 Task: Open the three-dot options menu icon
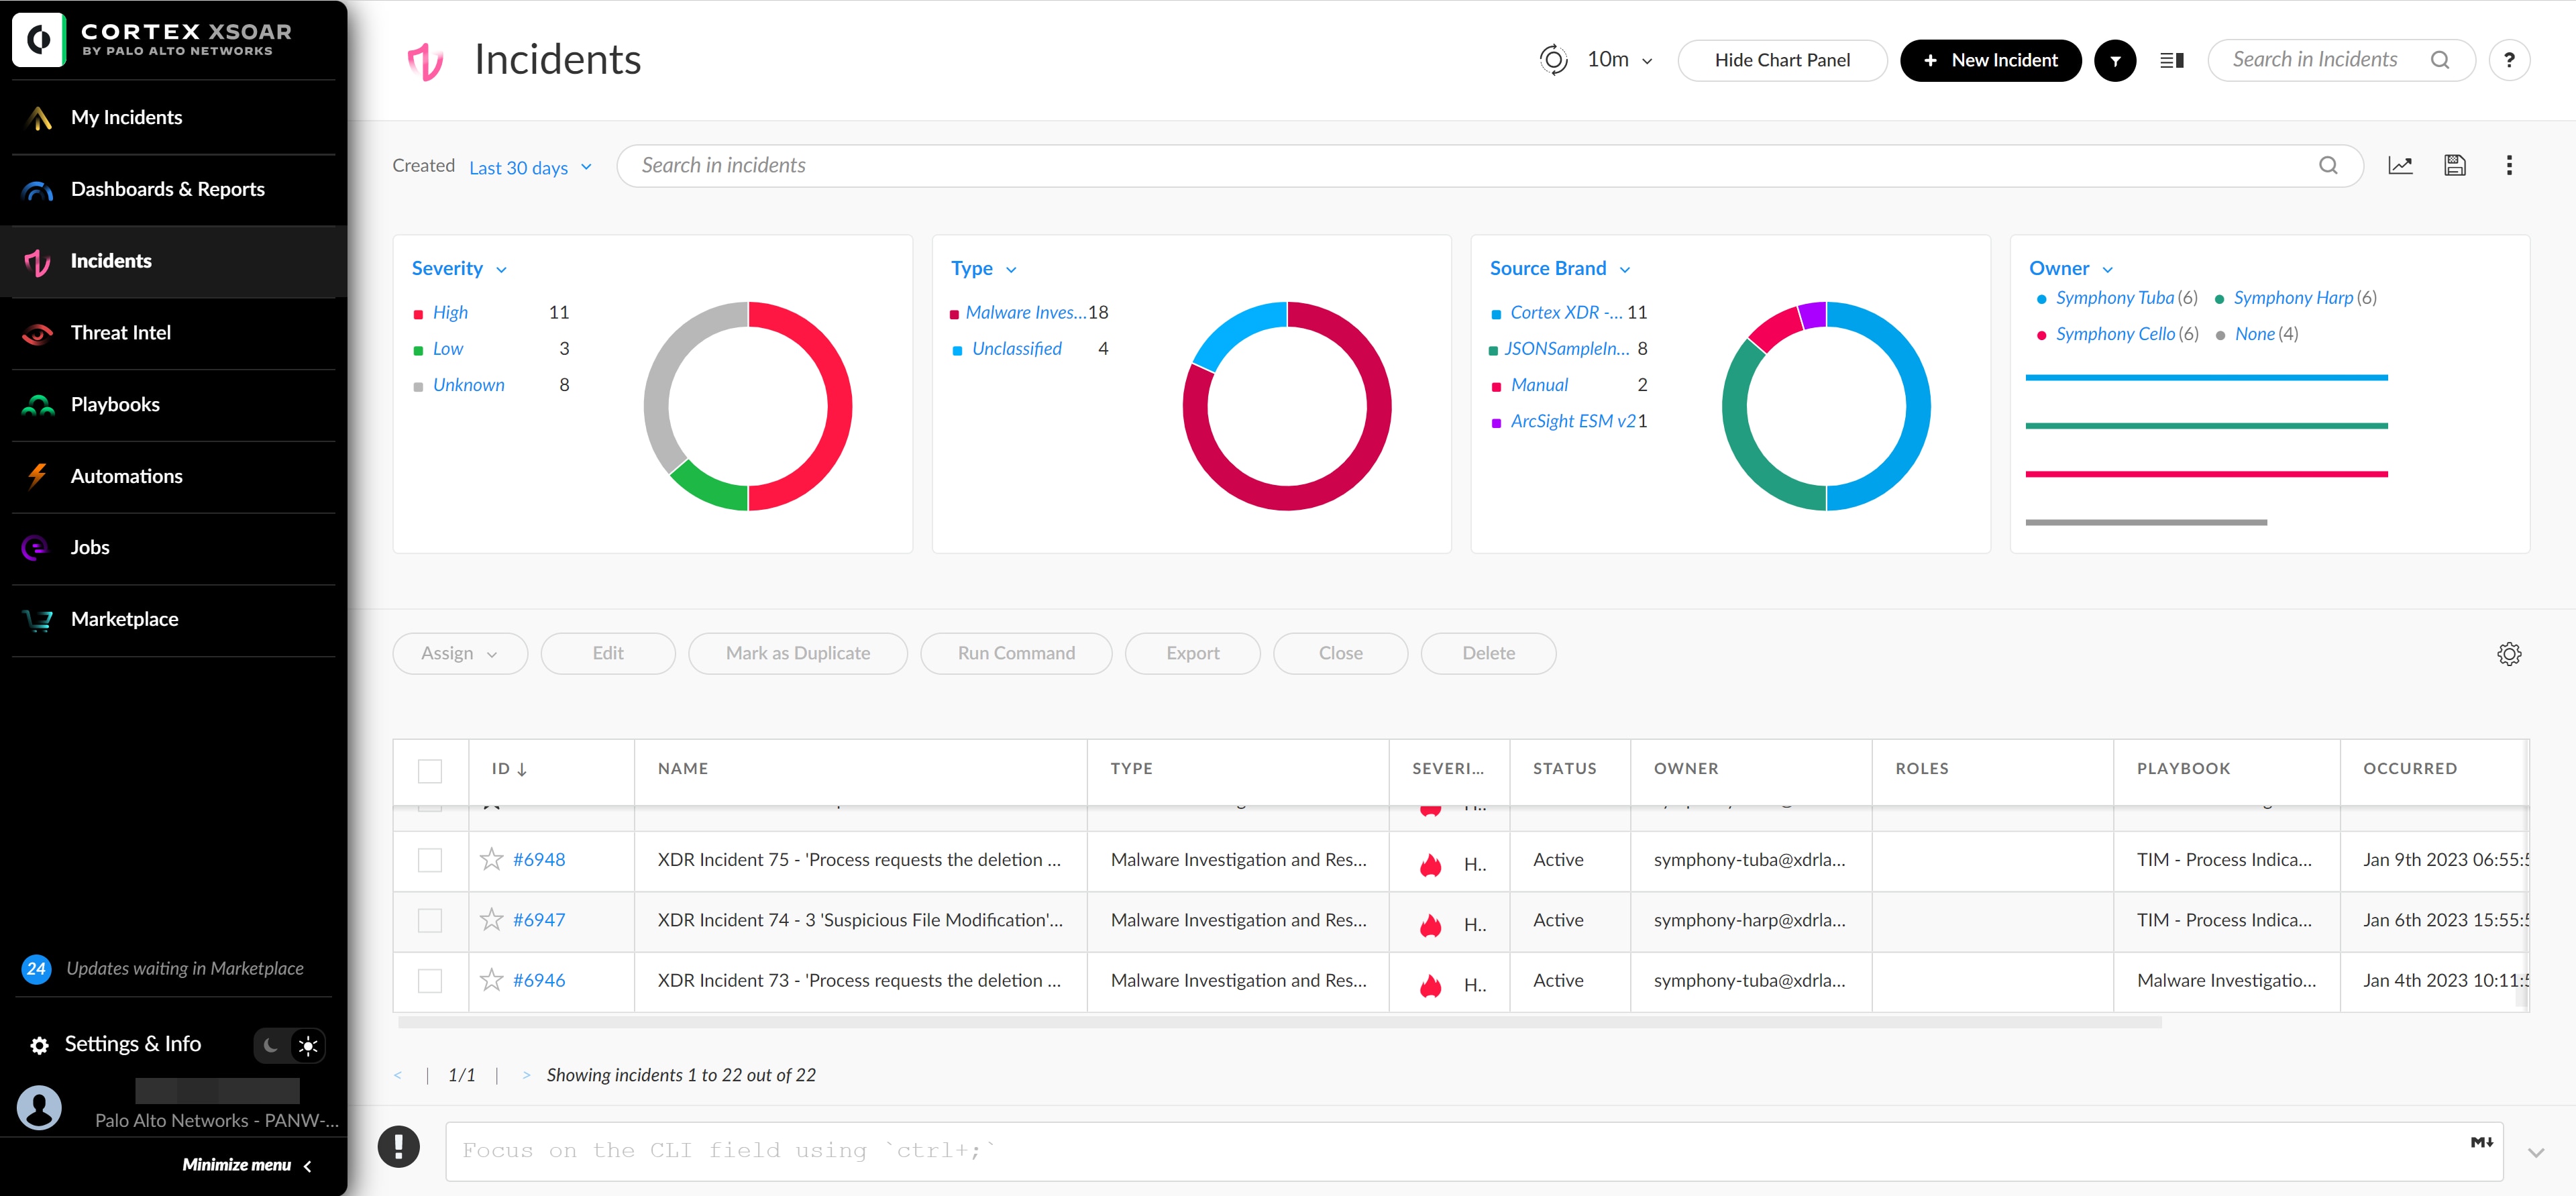tap(2510, 165)
